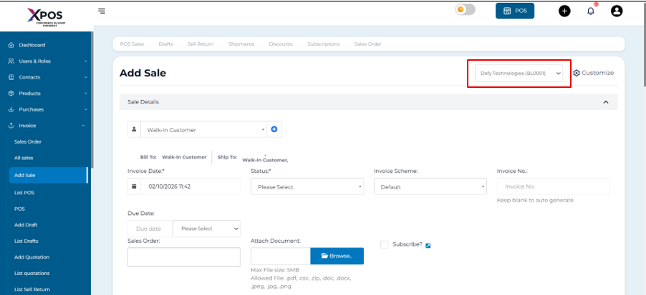Click the Invoice No. input field
The width and height of the screenshot is (646, 295).
coord(553,186)
